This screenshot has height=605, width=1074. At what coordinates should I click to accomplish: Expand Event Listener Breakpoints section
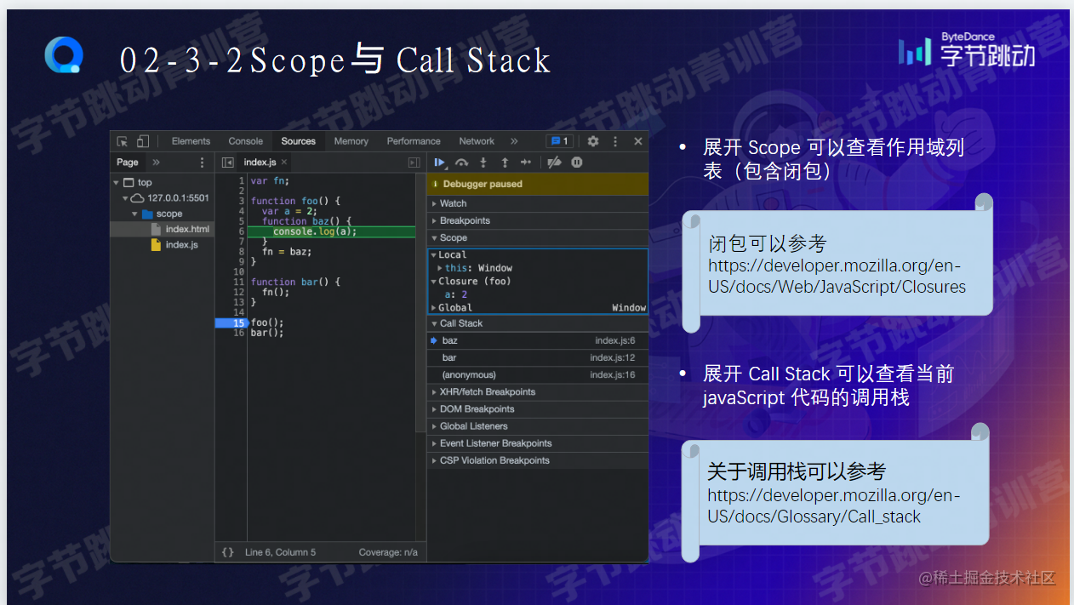[x=538, y=443]
